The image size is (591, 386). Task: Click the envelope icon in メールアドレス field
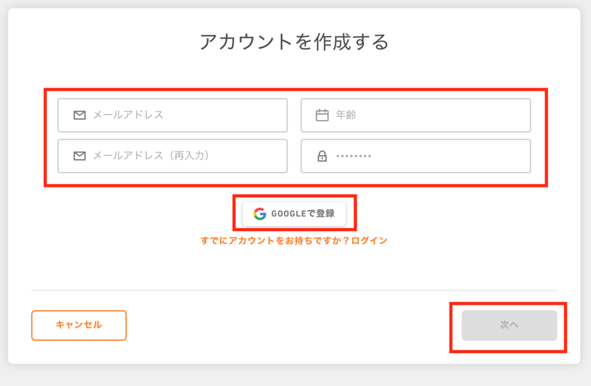(x=80, y=115)
